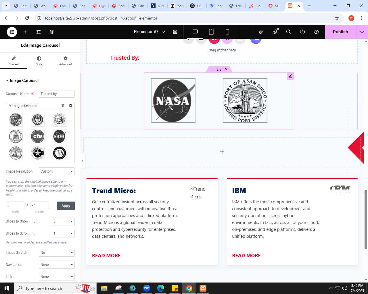The image size is (368, 294).
Task: Open the Advanced tab
Action: click(x=66, y=61)
